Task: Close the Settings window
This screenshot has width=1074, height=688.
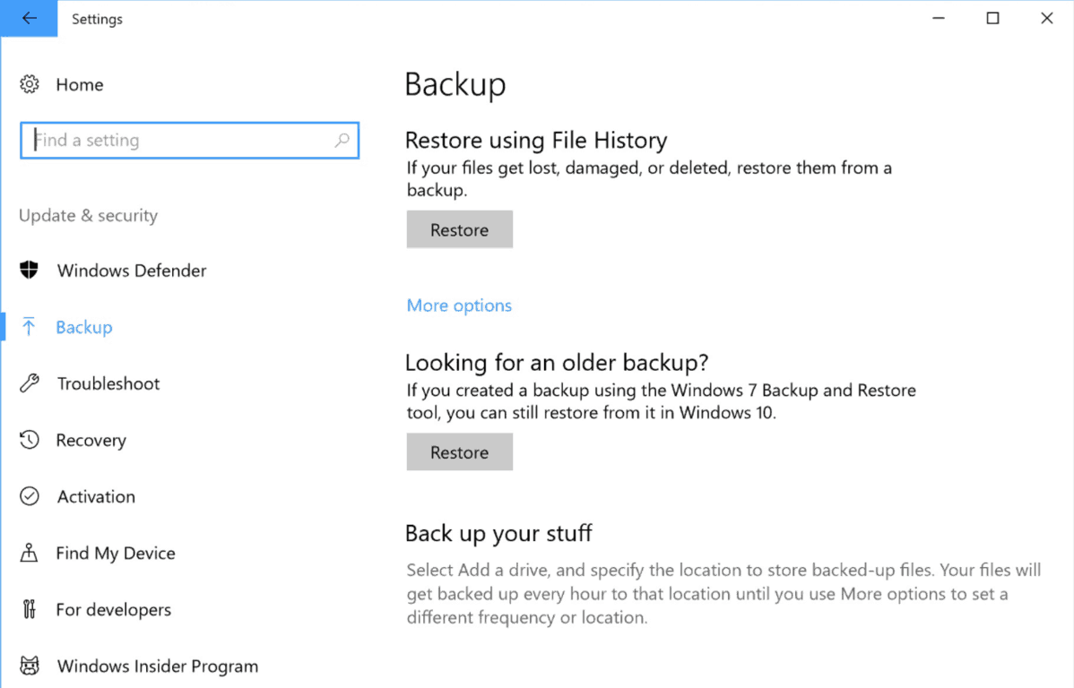Action: pyautogui.click(x=1046, y=19)
